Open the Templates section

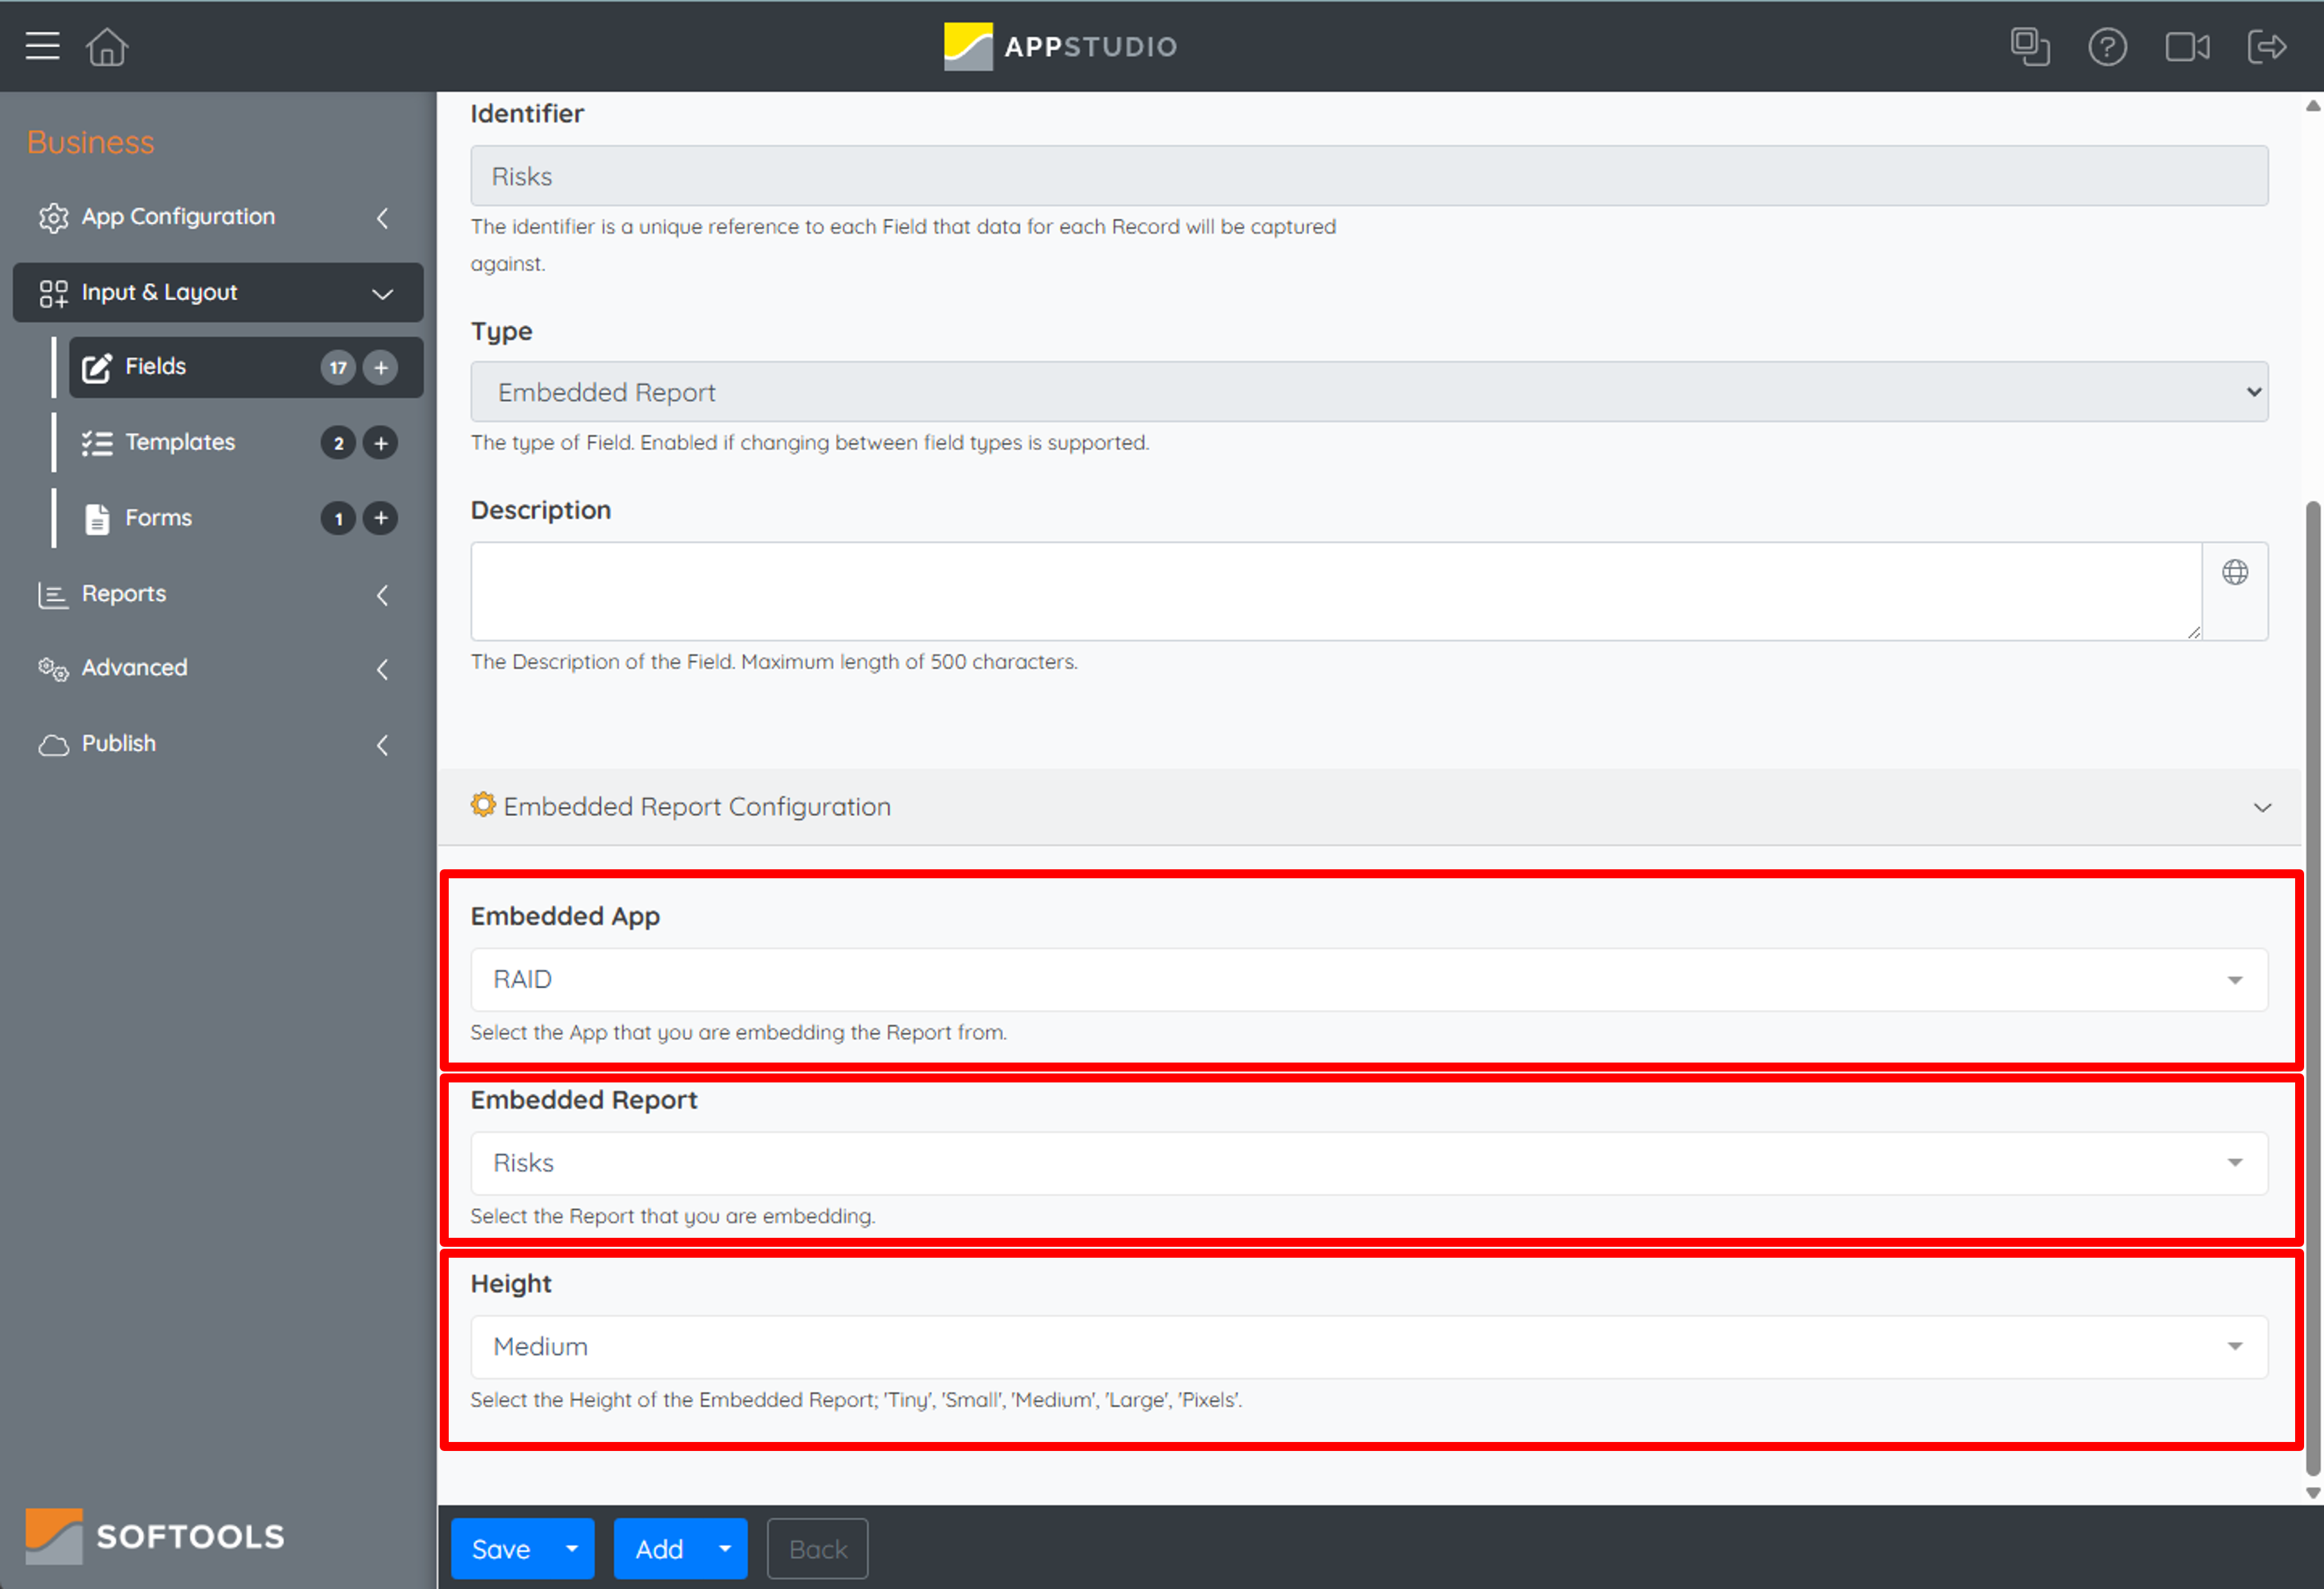click(x=245, y=443)
